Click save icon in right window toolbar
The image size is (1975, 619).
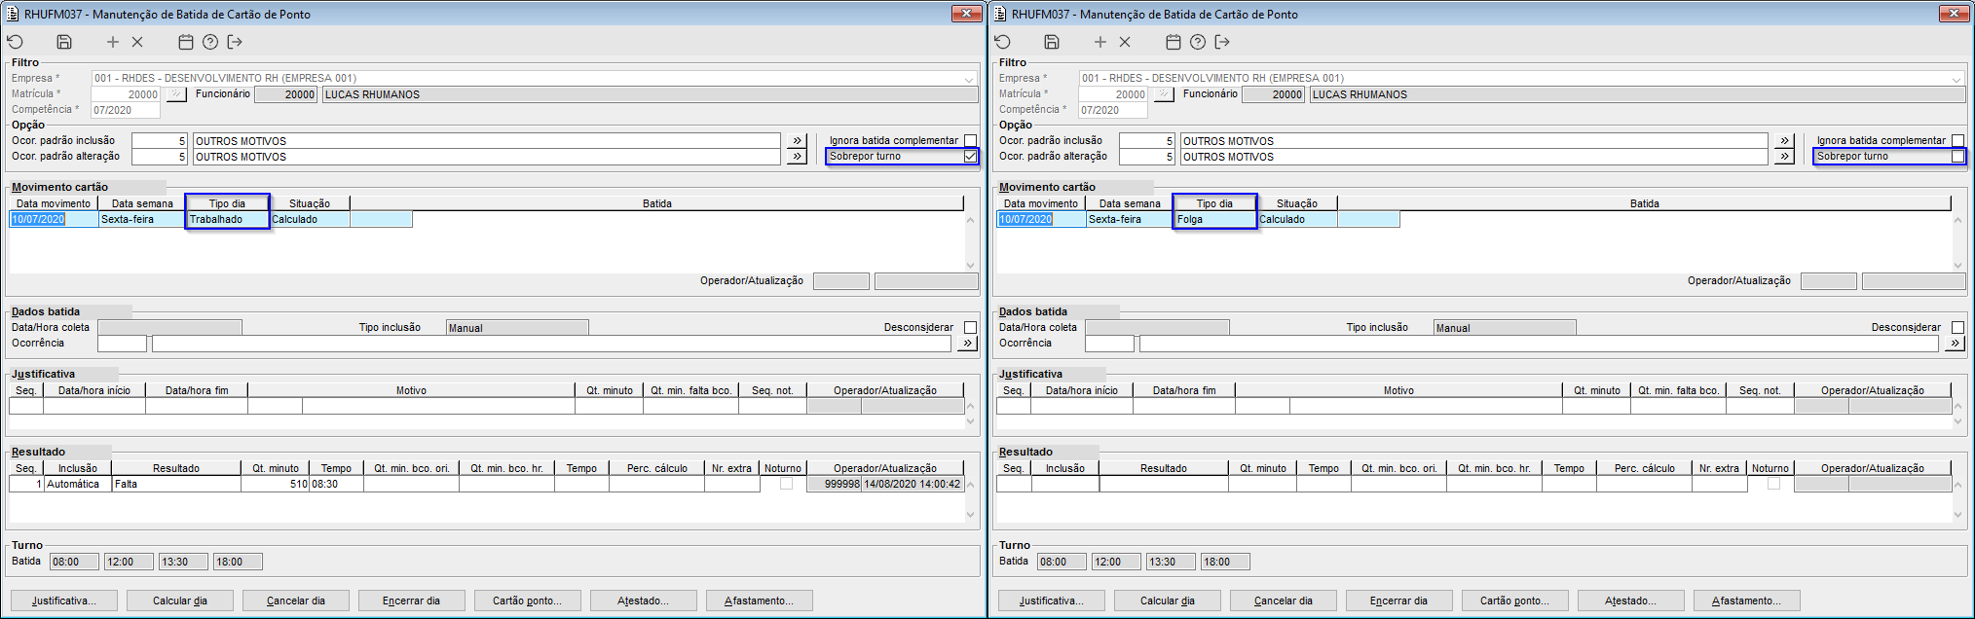tap(1052, 42)
